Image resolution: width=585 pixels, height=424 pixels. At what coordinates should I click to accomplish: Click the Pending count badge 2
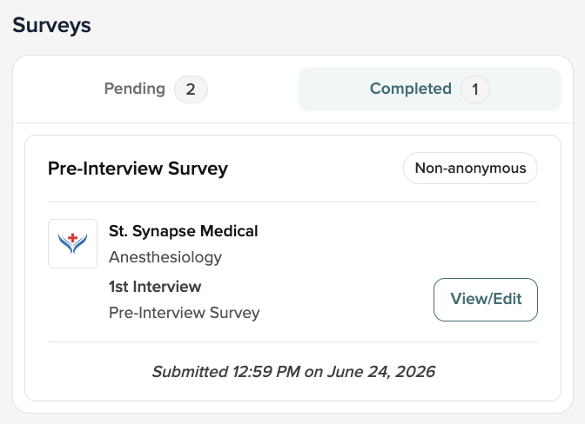click(191, 89)
